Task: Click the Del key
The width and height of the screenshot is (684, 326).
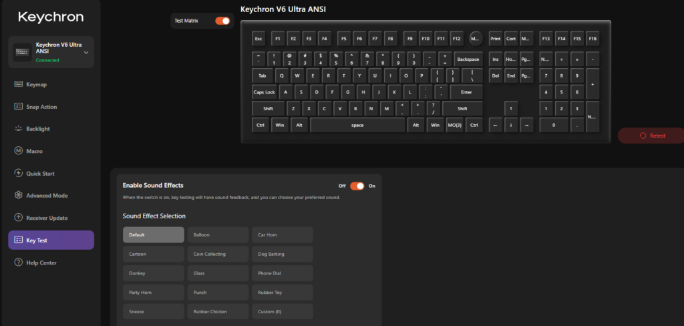Action: pos(495,75)
